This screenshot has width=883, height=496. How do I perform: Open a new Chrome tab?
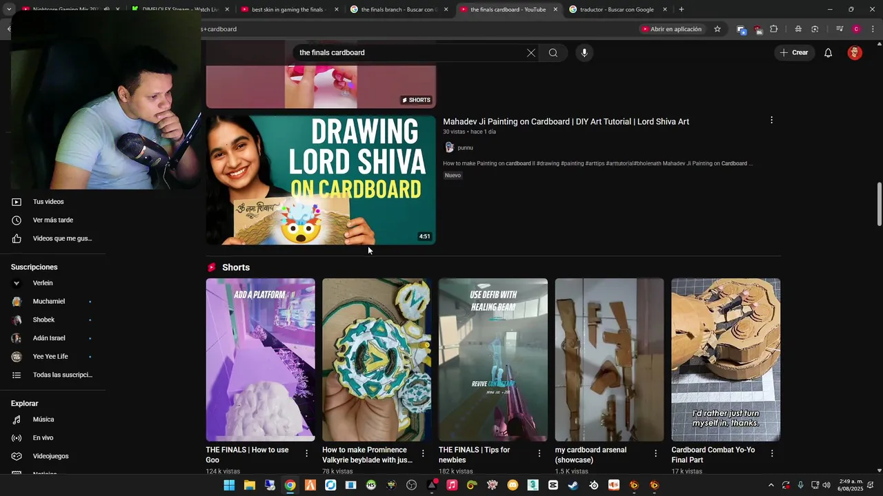pos(682,10)
